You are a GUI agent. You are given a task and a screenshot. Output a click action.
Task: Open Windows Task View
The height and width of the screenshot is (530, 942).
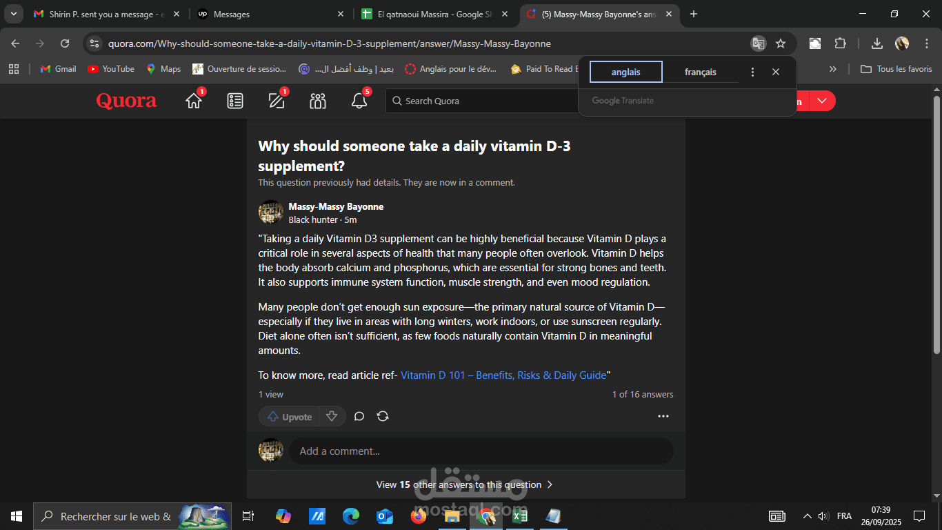coord(248,516)
